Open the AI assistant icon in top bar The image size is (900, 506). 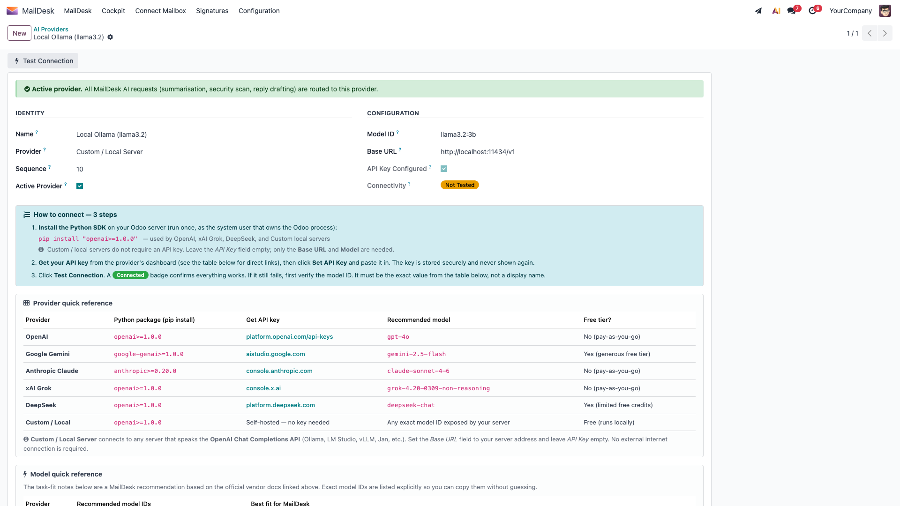(x=776, y=11)
